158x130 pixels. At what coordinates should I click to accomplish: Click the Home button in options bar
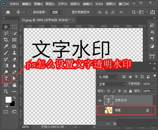[x=8, y=12]
